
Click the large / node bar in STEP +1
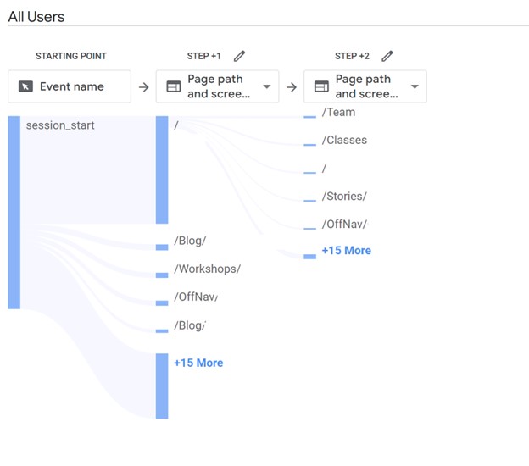click(x=162, y=169)
